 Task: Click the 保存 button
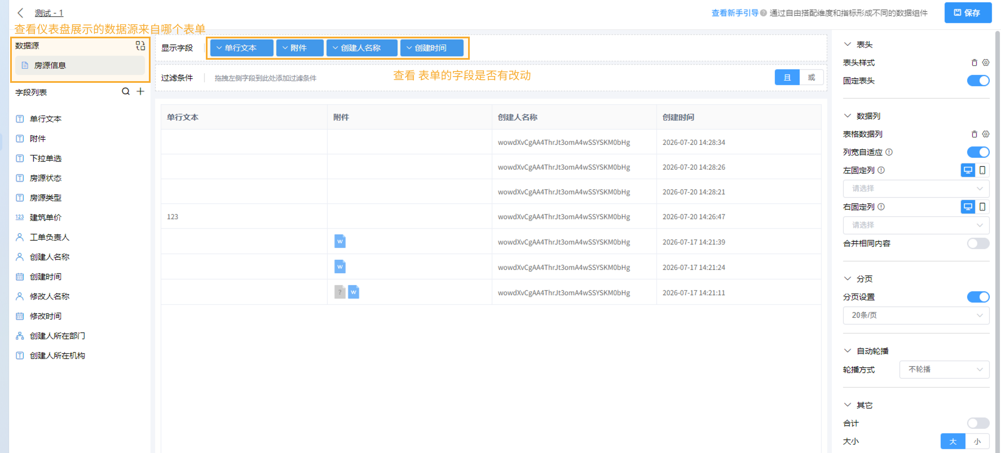[x=968, y=12]
